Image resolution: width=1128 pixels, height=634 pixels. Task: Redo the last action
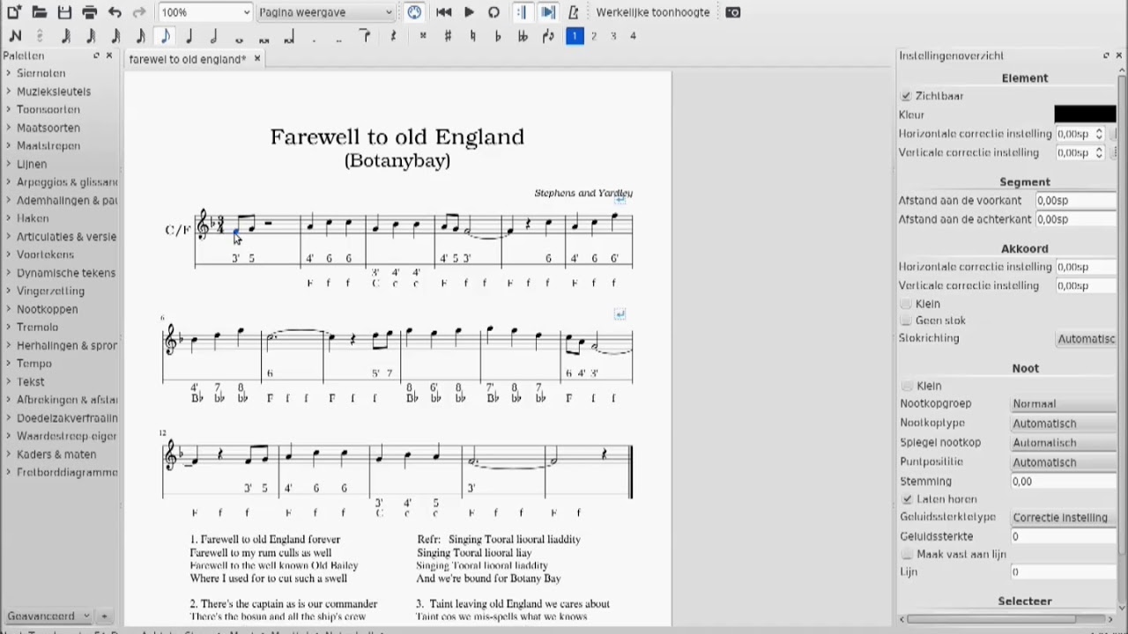tap(139, 12)
